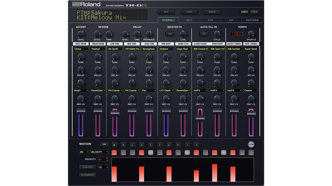
Task: Click the Ride Cymbal Super Saw2 name field
Action: (x=251, y=49)
